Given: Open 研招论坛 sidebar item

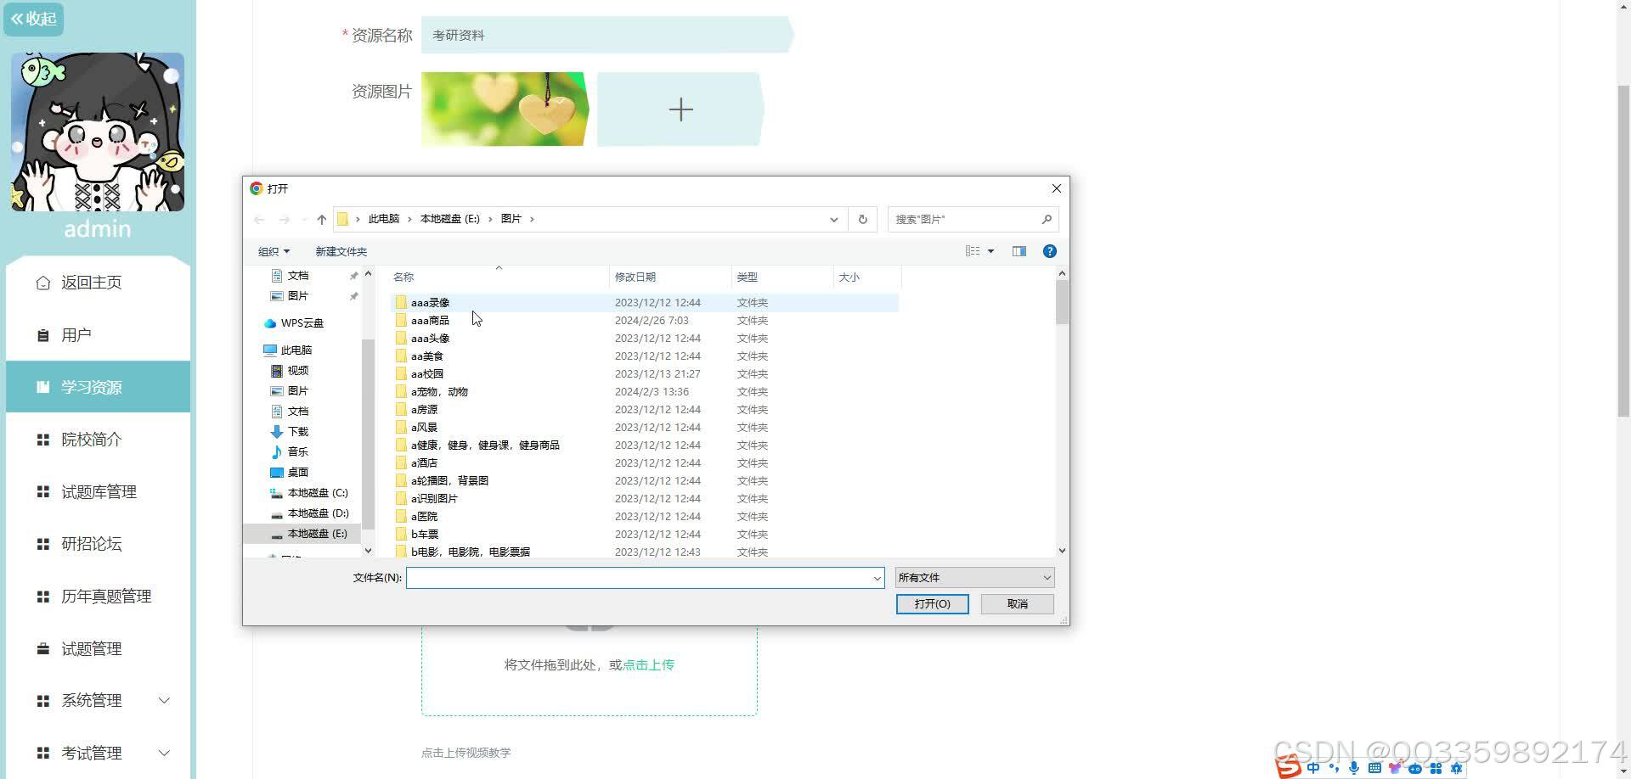Looking at the screenshot, I should (x=98, y=544).
